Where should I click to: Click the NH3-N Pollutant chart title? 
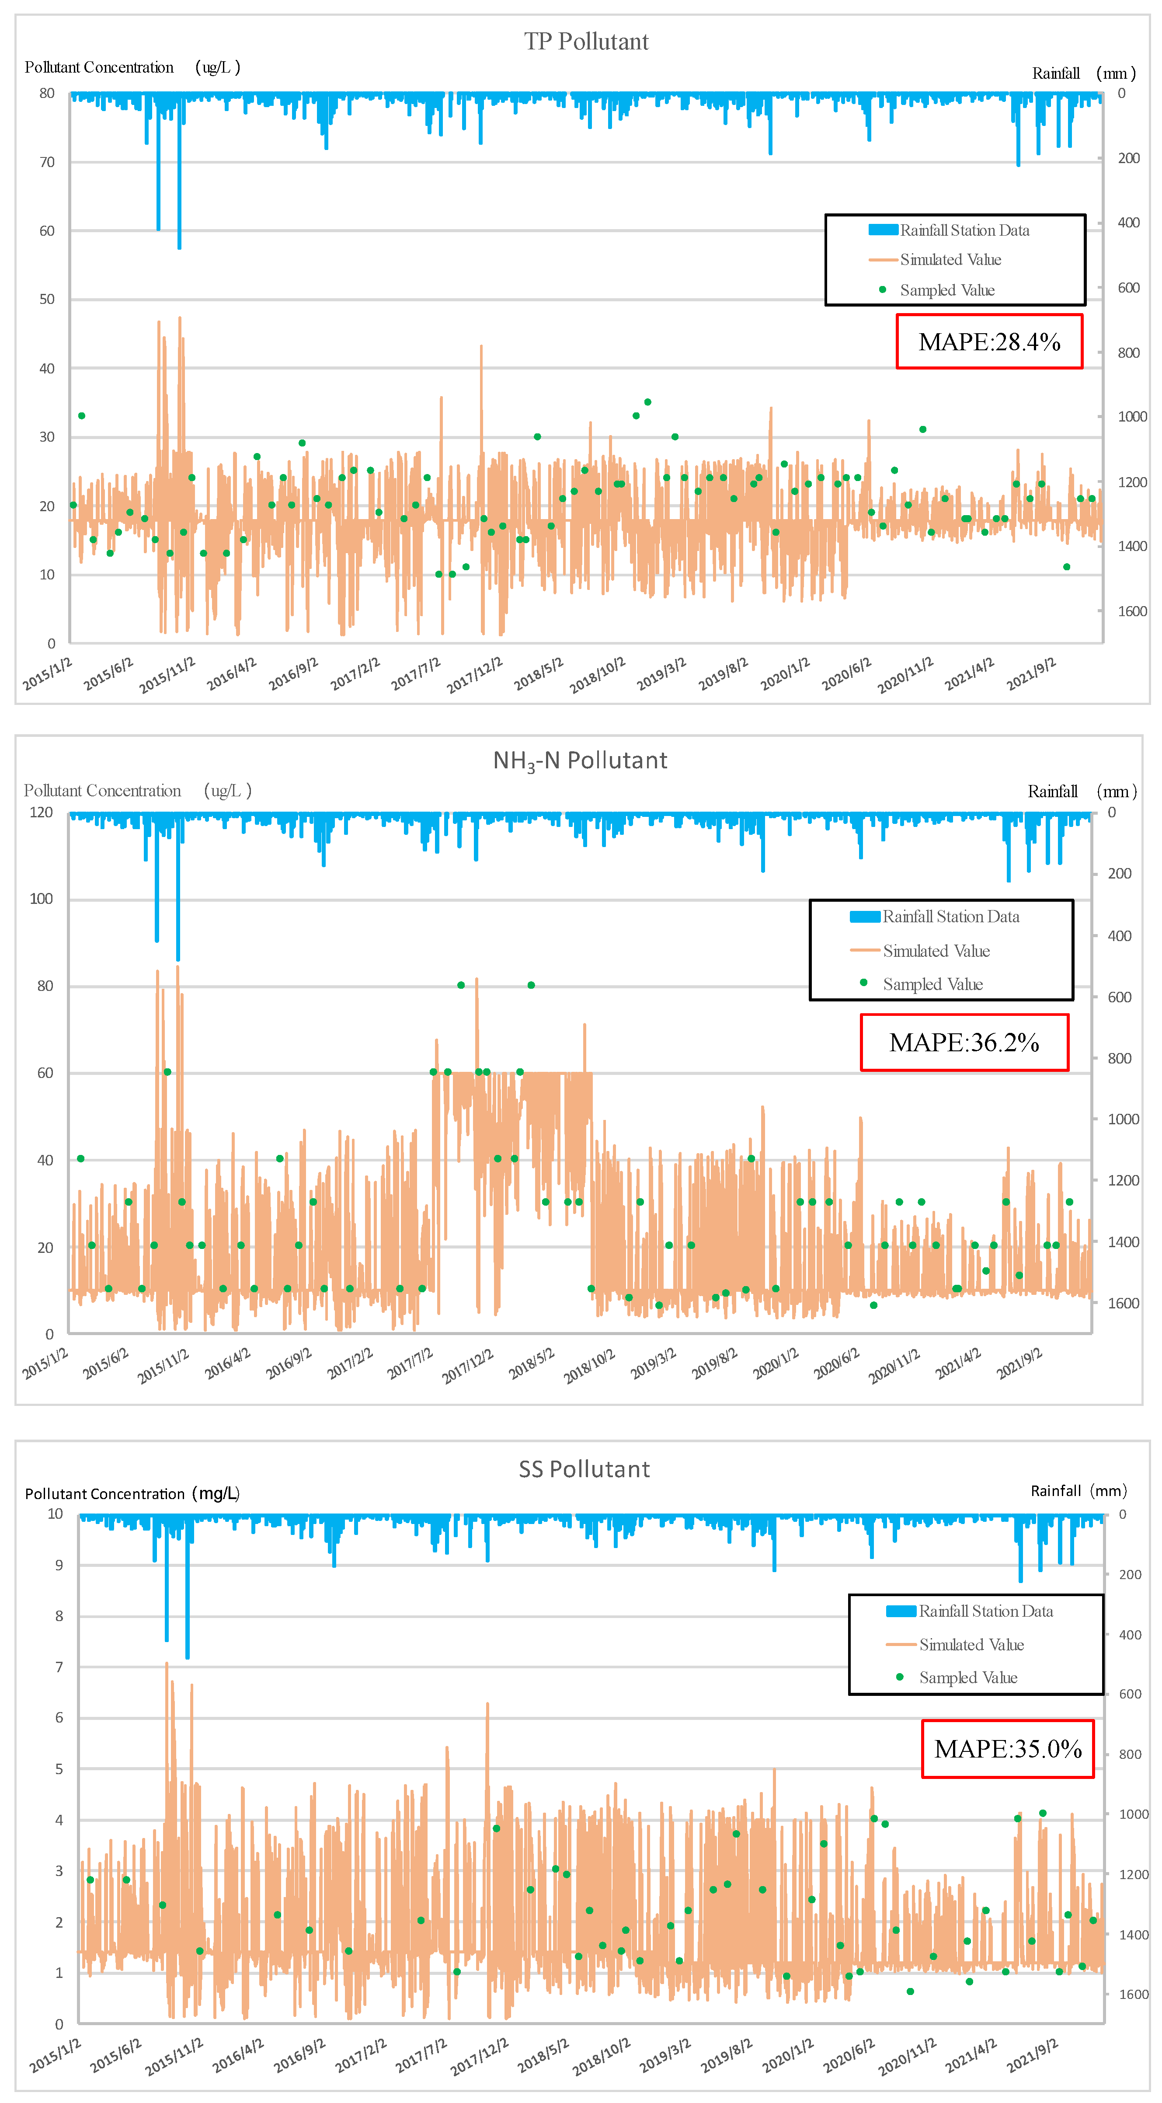pos(580,760)
